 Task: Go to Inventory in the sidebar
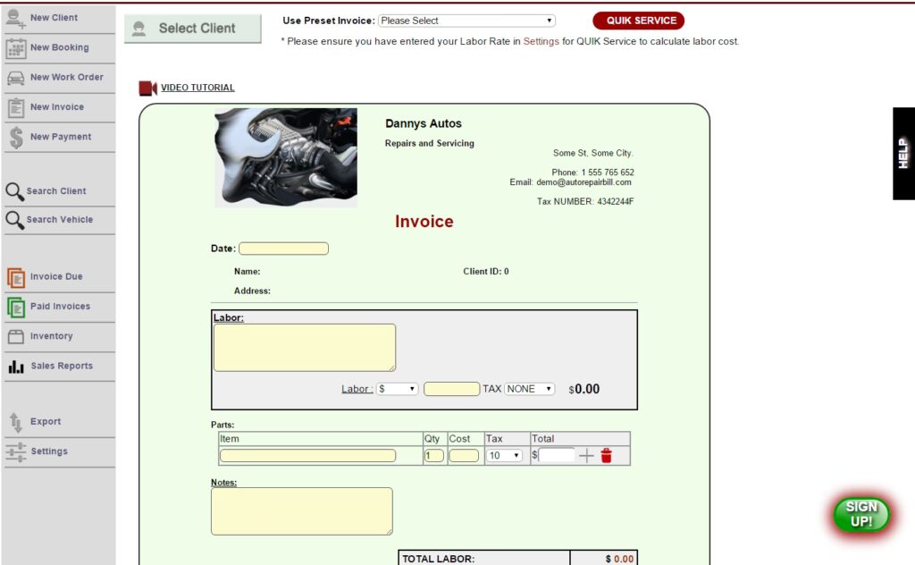click(x=51, y=336)
